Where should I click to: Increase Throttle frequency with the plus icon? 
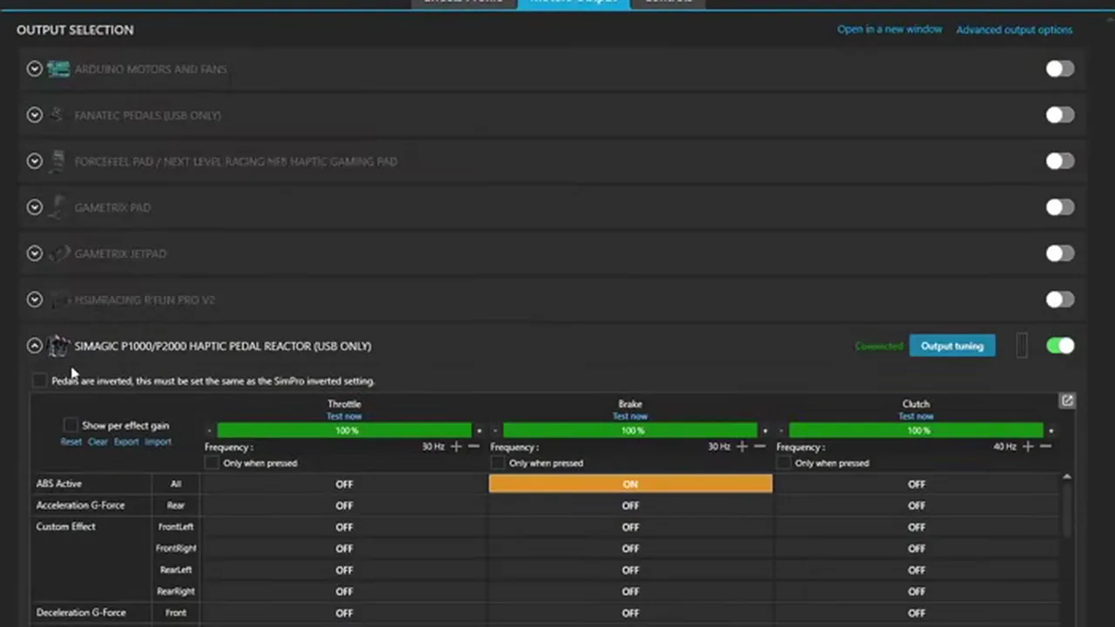(x=456, y=446)
